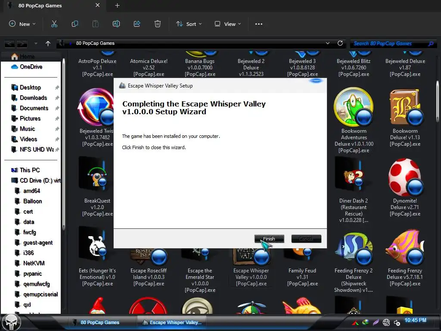Click the Rename icon in toolbar
Screen dimensions: 441x331
(116, 24)
